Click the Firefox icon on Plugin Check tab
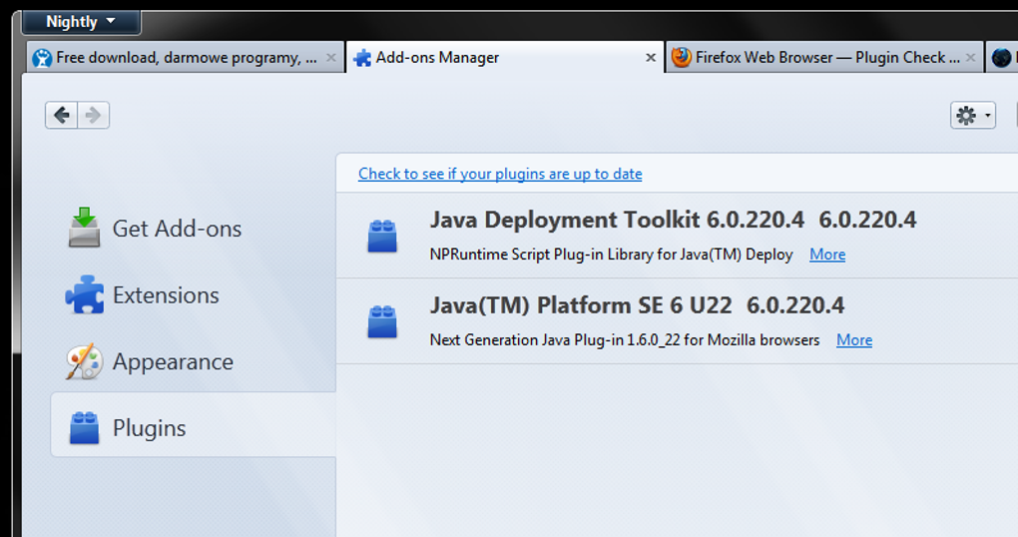1018x537 pixels. click(x=681, y=57)
